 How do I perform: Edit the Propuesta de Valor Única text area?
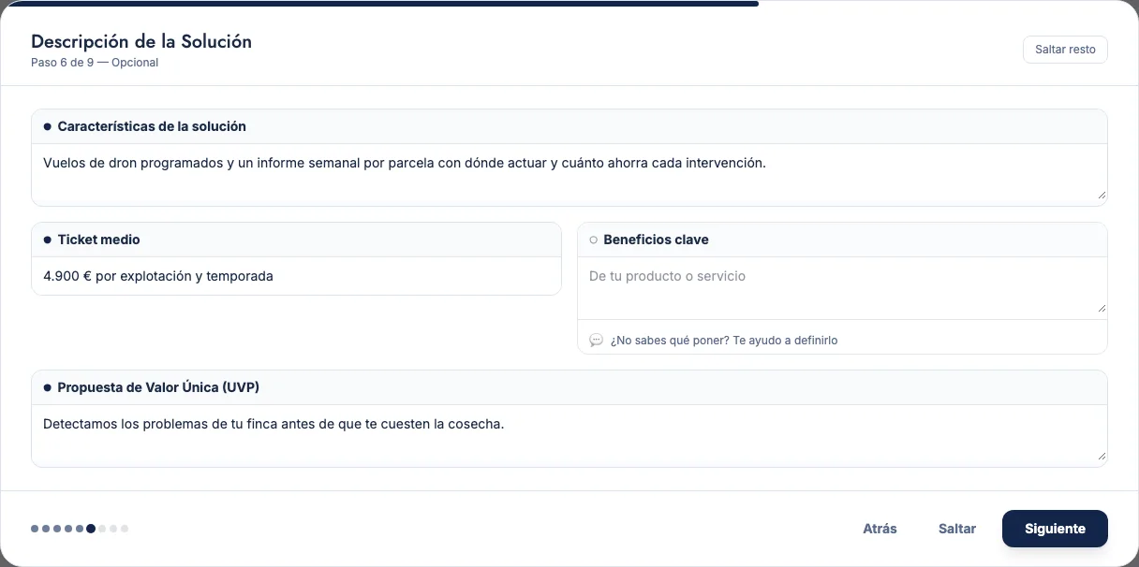click(x=569, y=435)
